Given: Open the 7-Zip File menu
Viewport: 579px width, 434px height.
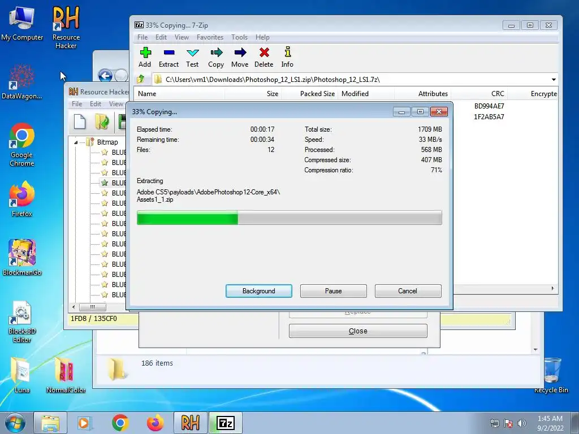Looking at the screenshot, I should tap(142, 37).
